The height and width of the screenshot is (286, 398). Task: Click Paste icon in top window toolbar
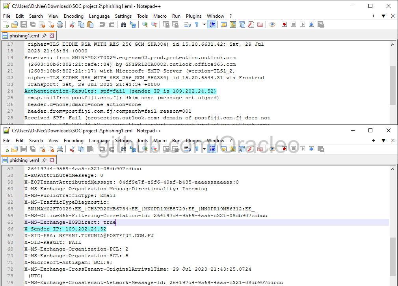pos(90,24)
